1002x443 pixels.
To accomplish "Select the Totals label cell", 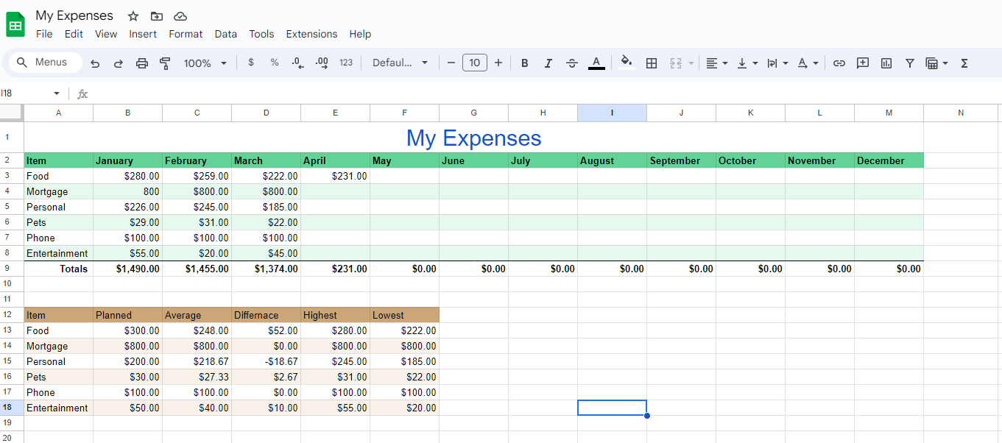I will [x=59, y=269].
